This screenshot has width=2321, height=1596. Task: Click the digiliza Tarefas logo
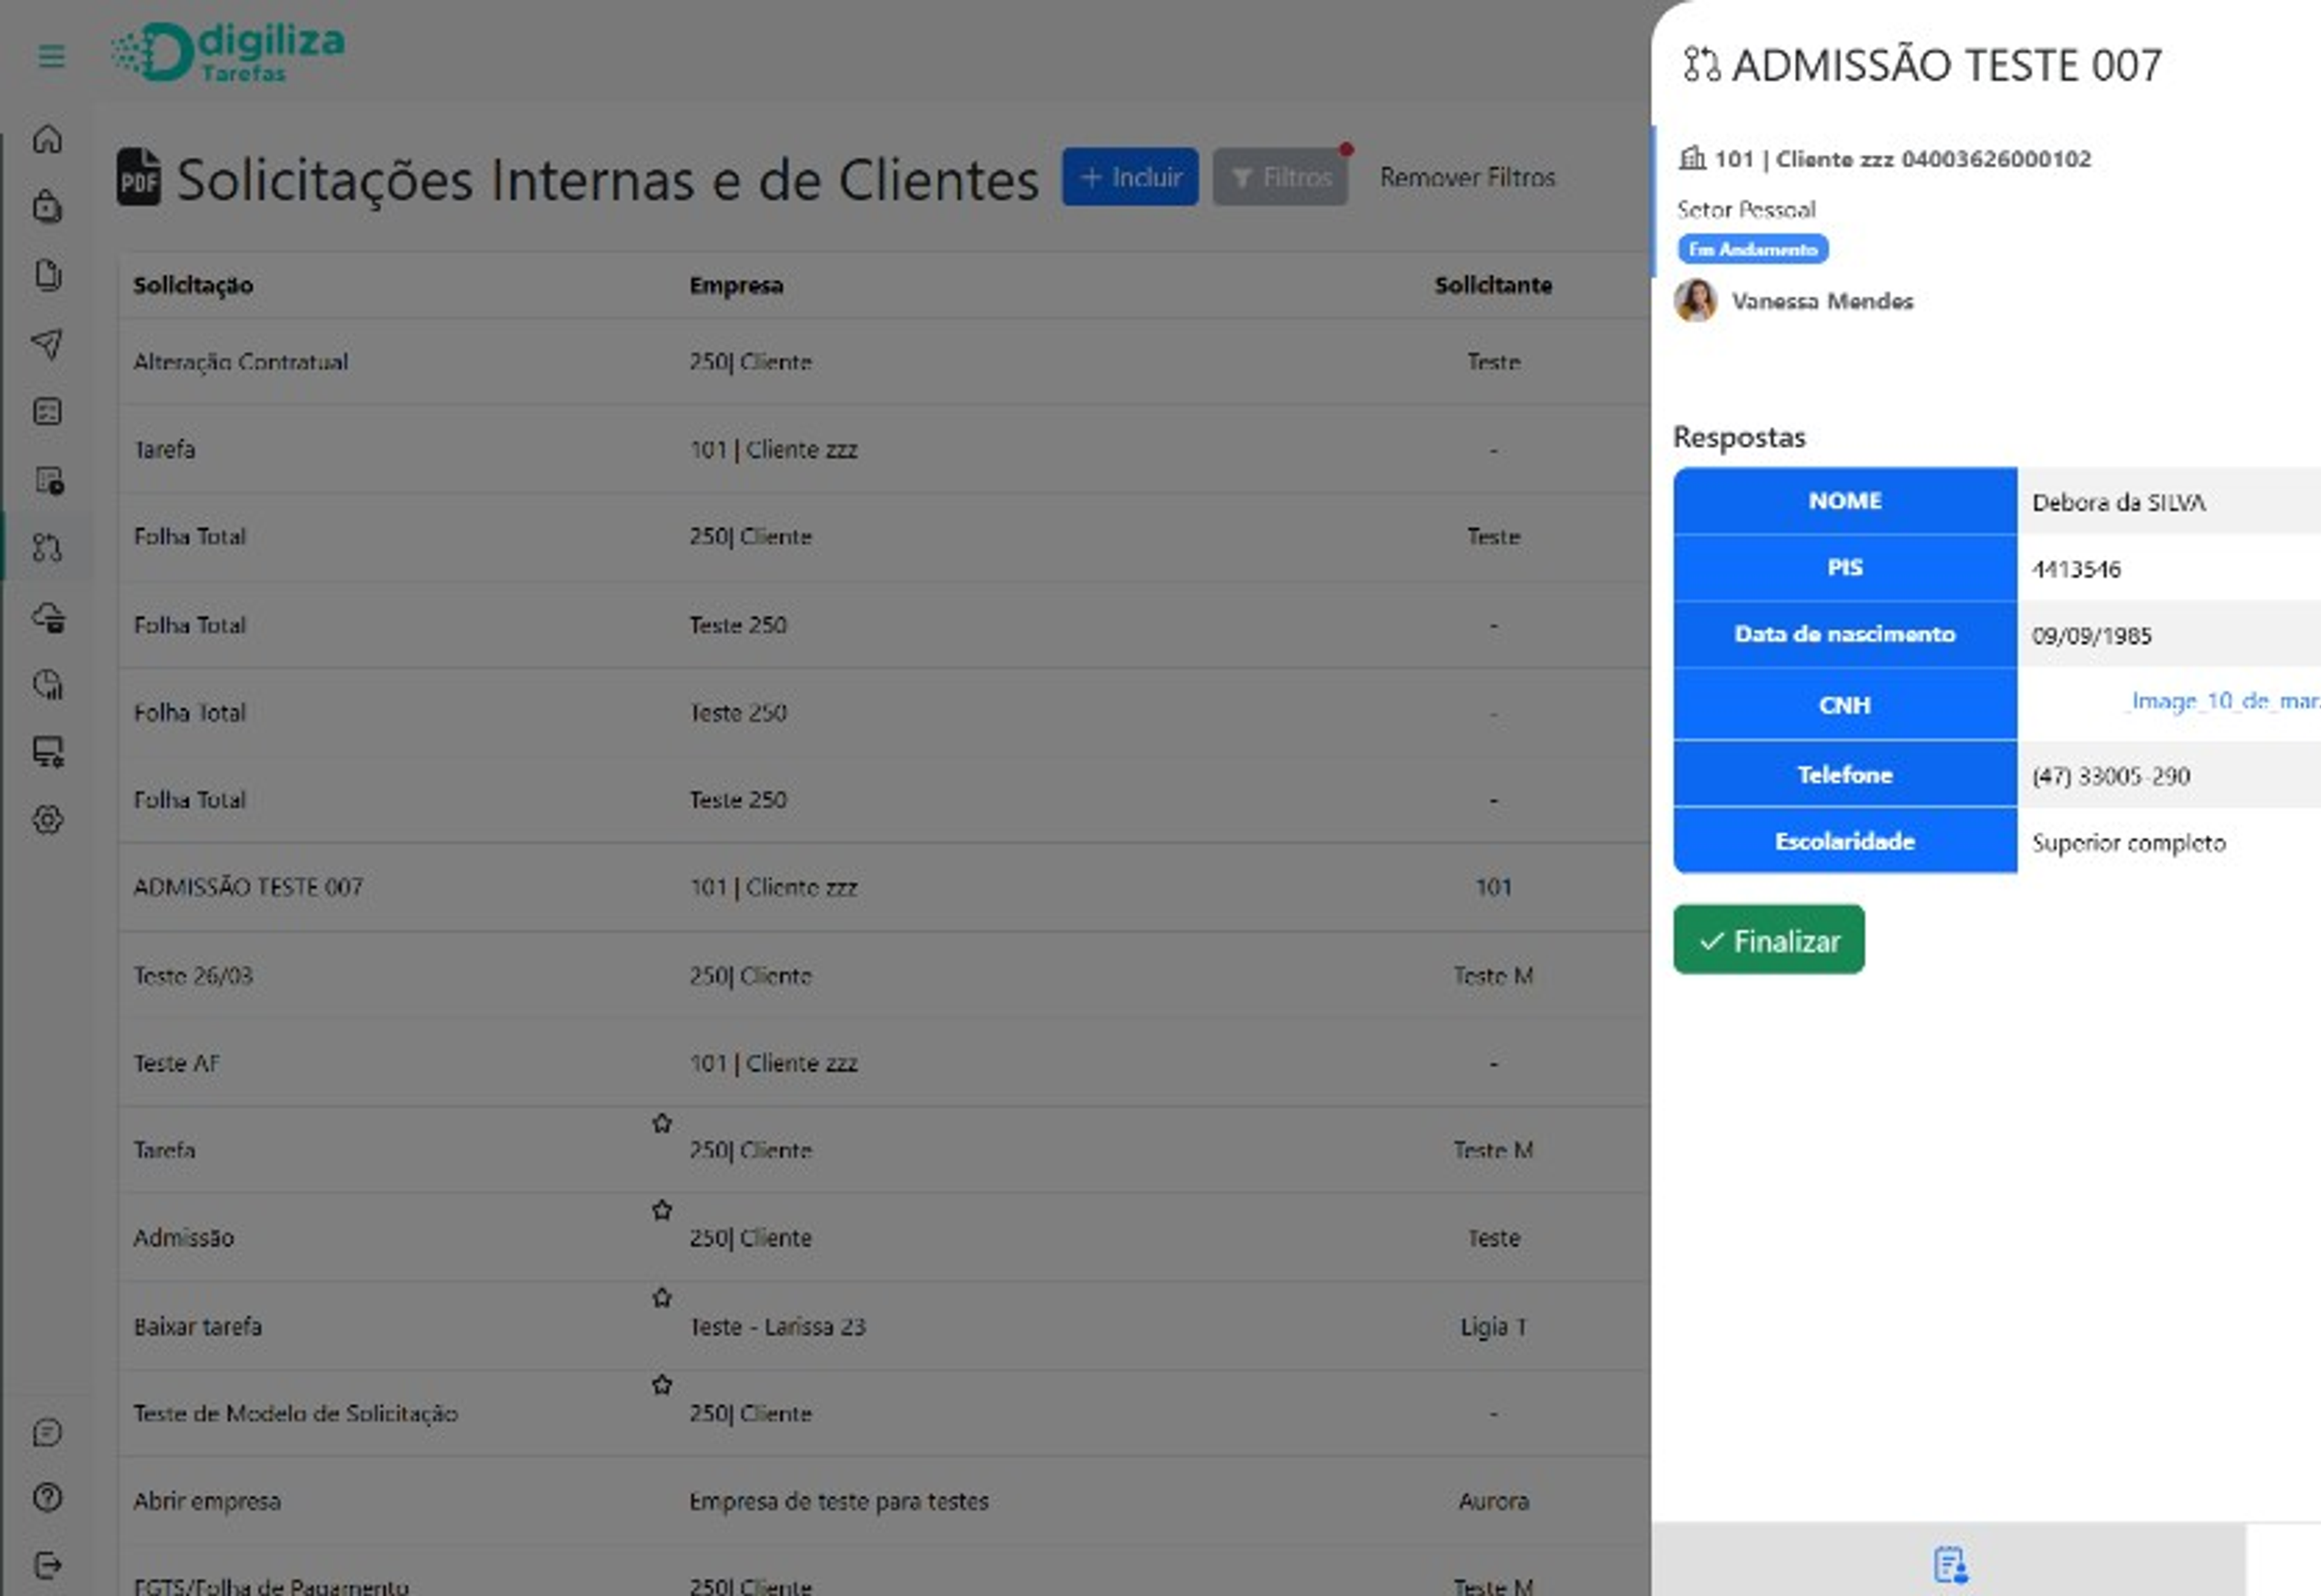228,52
